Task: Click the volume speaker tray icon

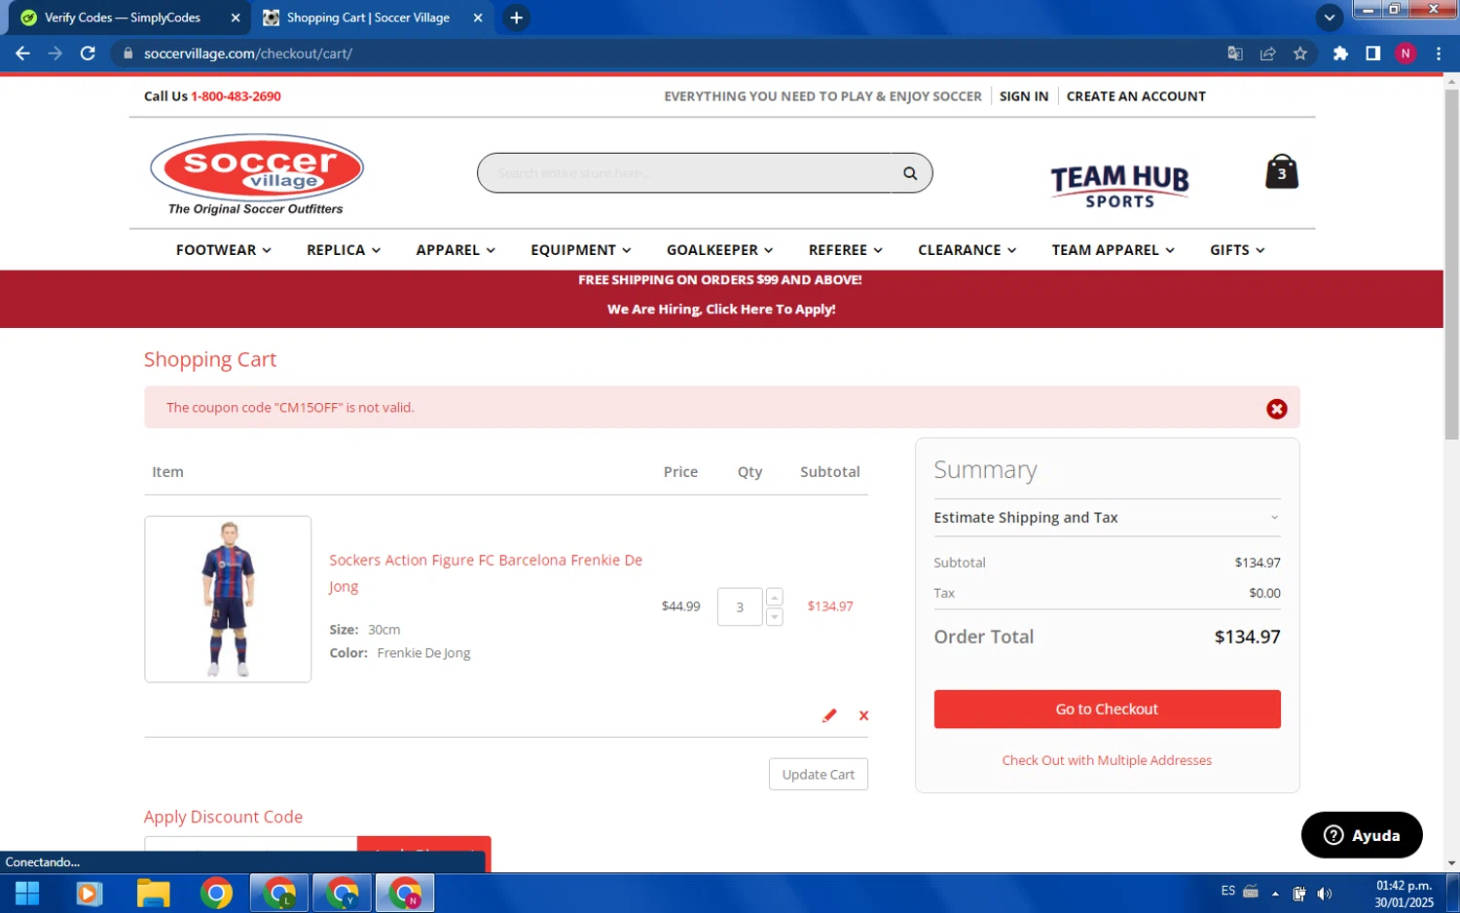Action: point(1325,894)
